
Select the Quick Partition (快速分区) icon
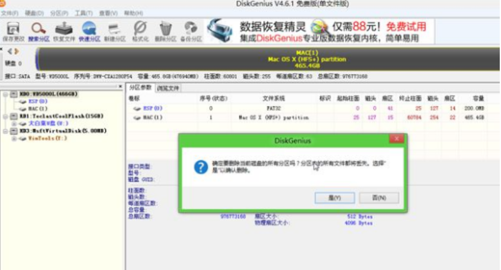point(89,31)
